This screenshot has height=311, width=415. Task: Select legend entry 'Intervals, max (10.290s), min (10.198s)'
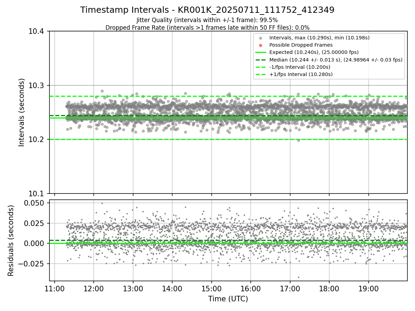[320, 38]
